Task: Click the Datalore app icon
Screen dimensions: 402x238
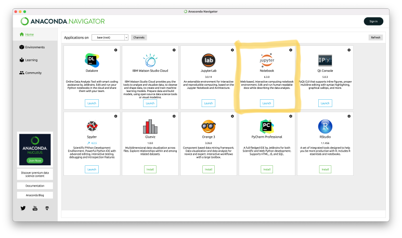Action: (92, 60)
